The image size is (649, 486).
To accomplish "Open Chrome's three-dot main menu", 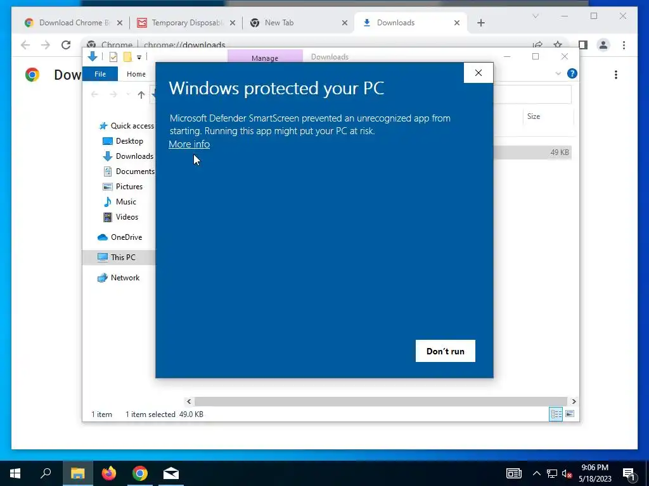I will (624, 45).
